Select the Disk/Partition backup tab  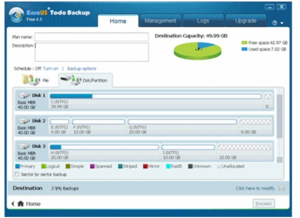click(85, 80)
